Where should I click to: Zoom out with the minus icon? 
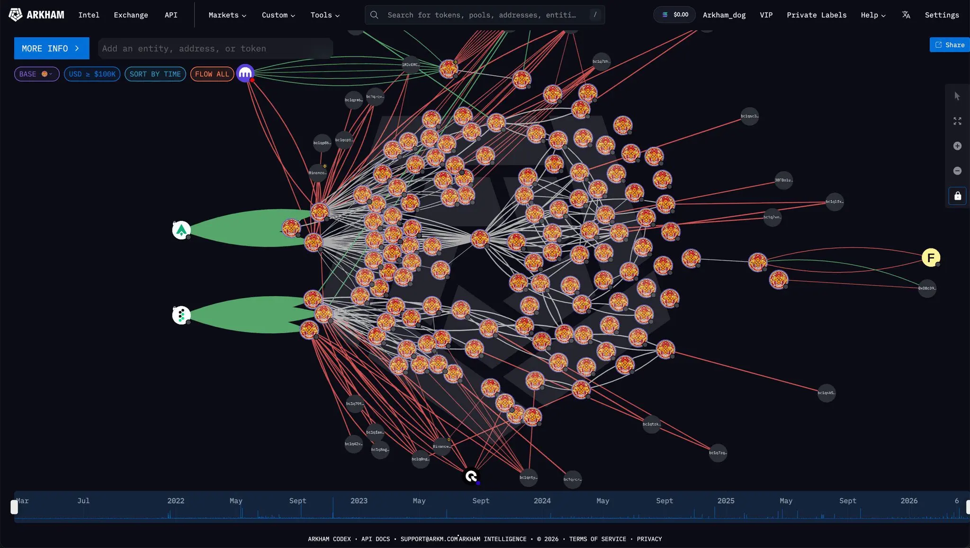click(957, 171)
